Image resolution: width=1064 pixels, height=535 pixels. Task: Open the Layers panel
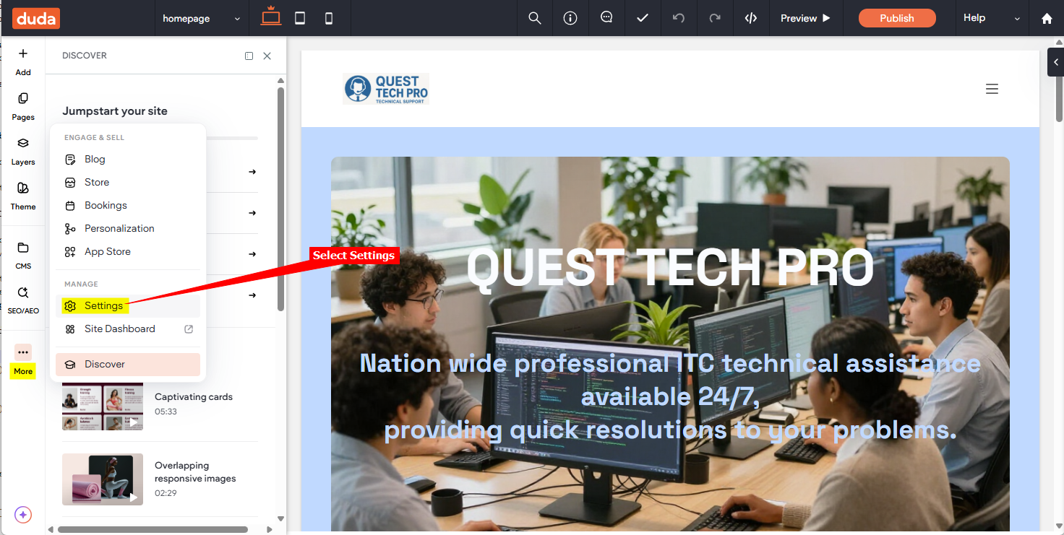point(23,152)
